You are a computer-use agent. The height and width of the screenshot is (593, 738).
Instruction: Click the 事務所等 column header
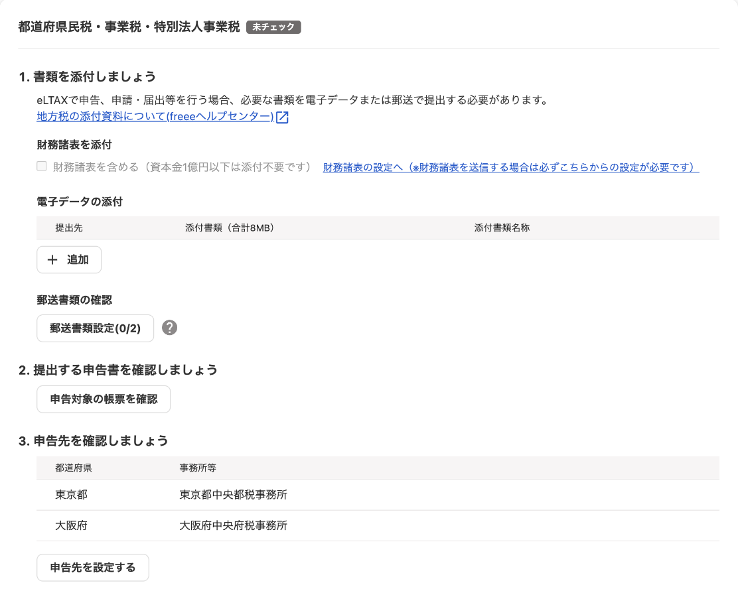pyautogui.click(x=198, y=468)
